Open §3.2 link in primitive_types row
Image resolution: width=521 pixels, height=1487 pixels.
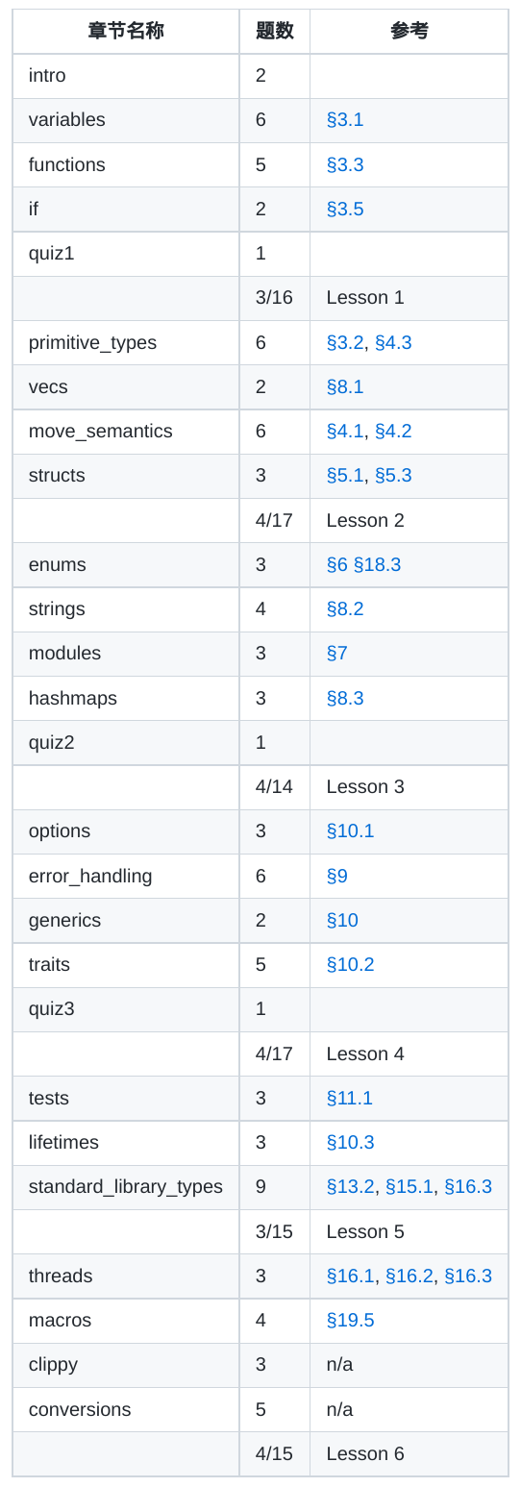345,342
